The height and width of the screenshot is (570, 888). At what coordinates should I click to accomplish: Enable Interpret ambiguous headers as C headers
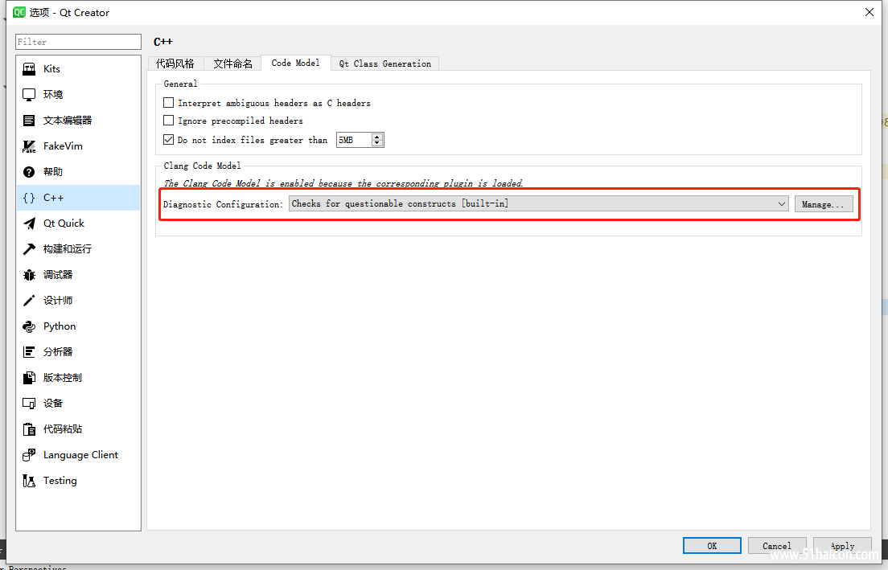tap(168, 103)
